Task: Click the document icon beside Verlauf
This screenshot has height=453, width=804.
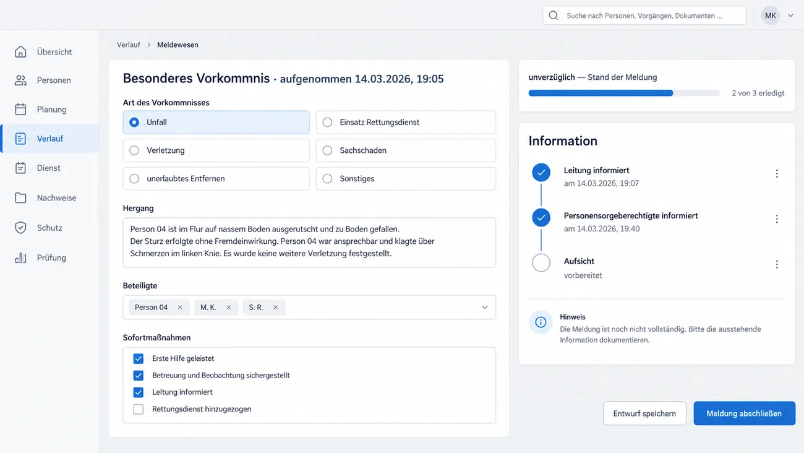Action: coord(20,139)
